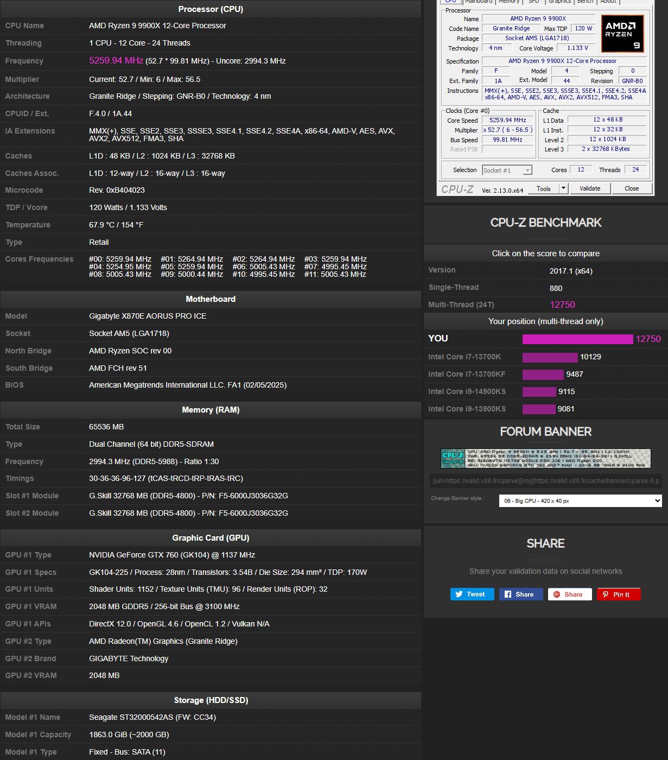Click the Core Voltage 1.133 V field

click(577, 48)
